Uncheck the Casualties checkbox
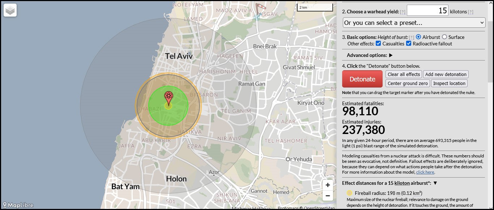The height and width of the screenshot is (210, 494). (378, 43)
